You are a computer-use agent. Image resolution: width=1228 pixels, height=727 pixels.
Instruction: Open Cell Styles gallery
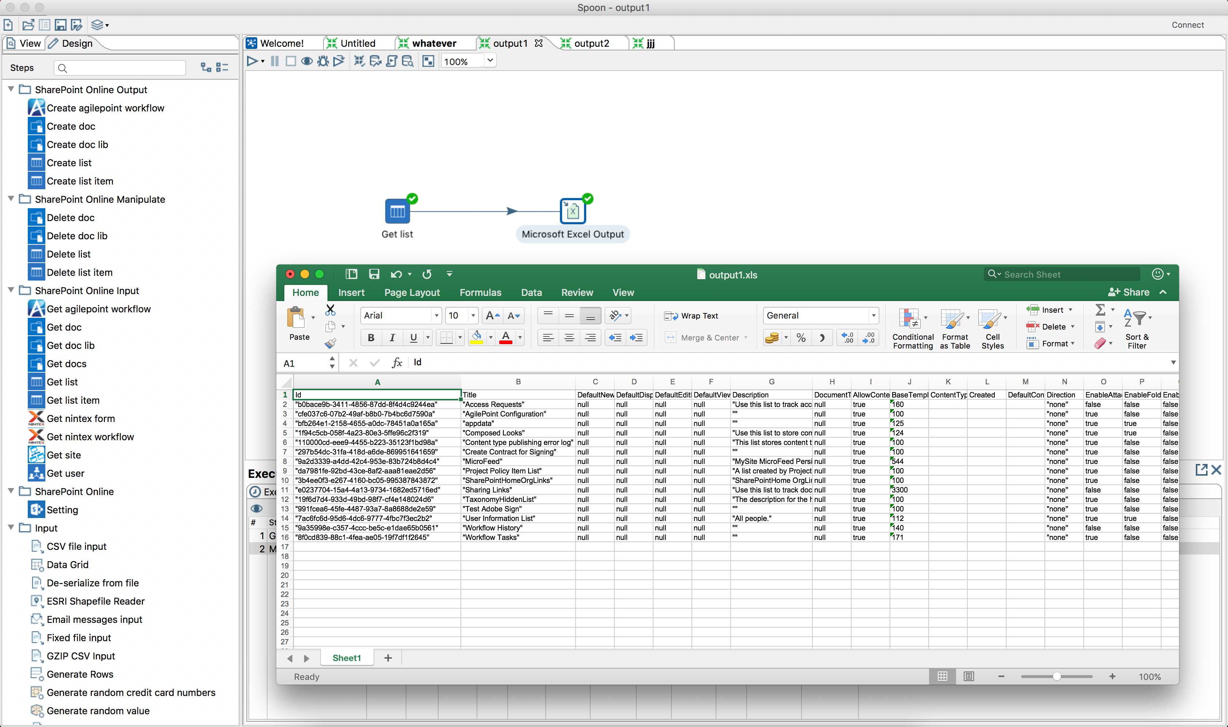[x=992, y=329]
